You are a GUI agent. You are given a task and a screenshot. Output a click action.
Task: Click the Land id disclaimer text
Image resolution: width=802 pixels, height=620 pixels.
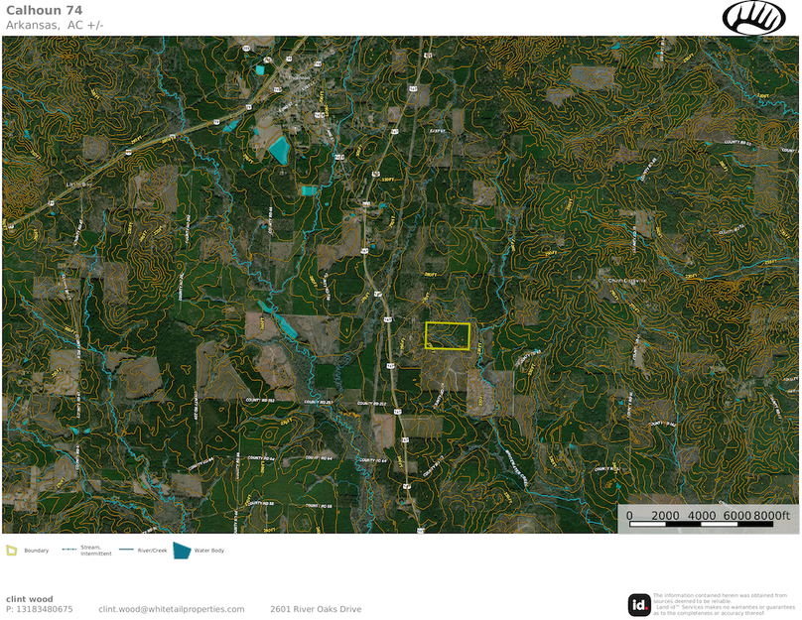pos(724,604)
